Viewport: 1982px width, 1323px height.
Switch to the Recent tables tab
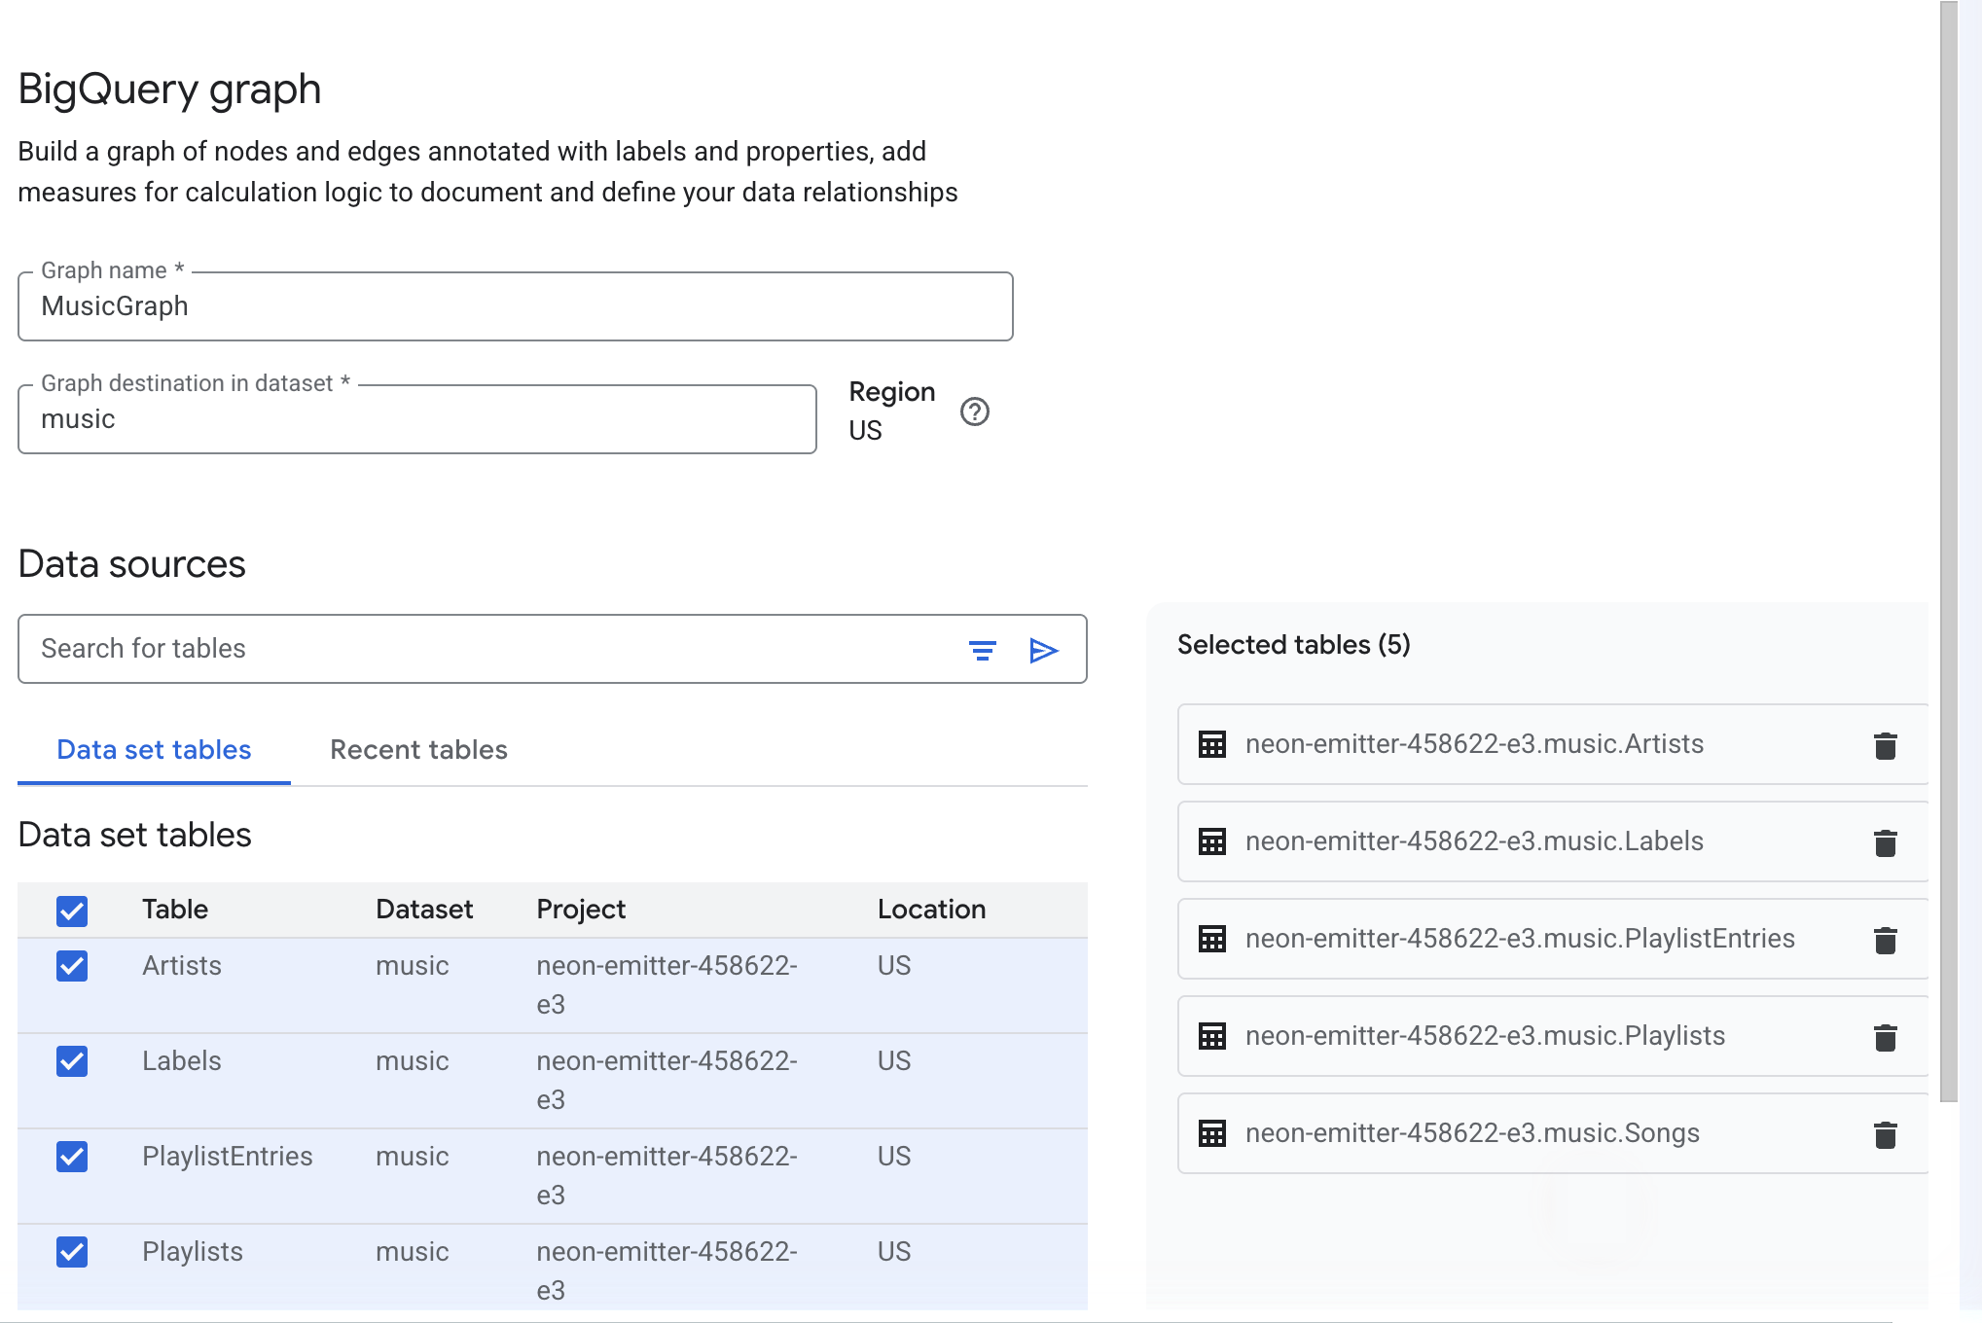pos(418,750)
